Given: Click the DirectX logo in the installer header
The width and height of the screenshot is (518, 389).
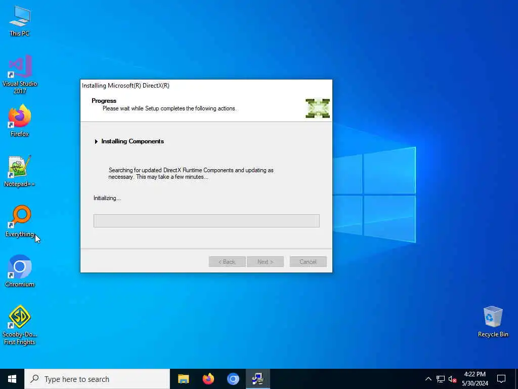Looking at the screenshot, I should click(318, 108).
